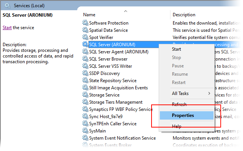Click the Software Protection service gear icon

click(x=85, y=23)
